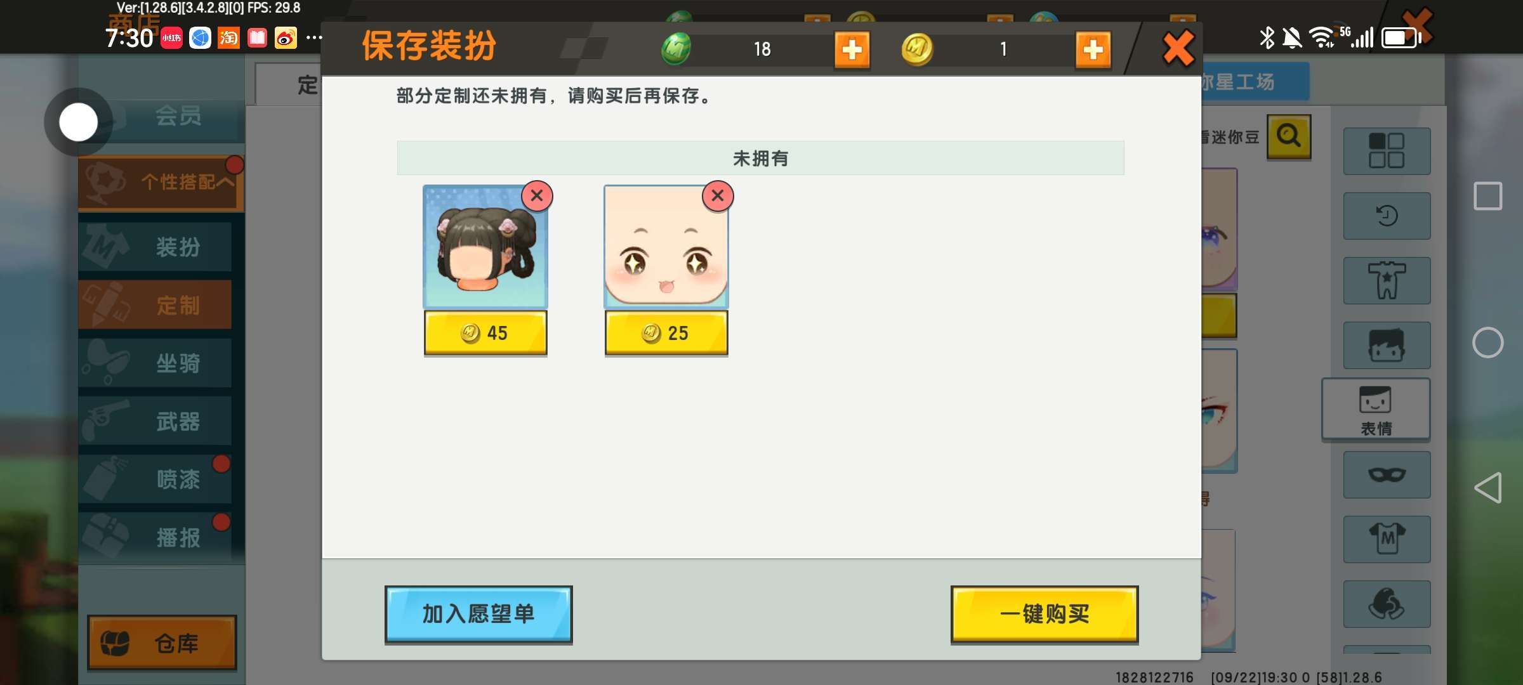Open the history clock icon in right panel

tap(1387, 216)
